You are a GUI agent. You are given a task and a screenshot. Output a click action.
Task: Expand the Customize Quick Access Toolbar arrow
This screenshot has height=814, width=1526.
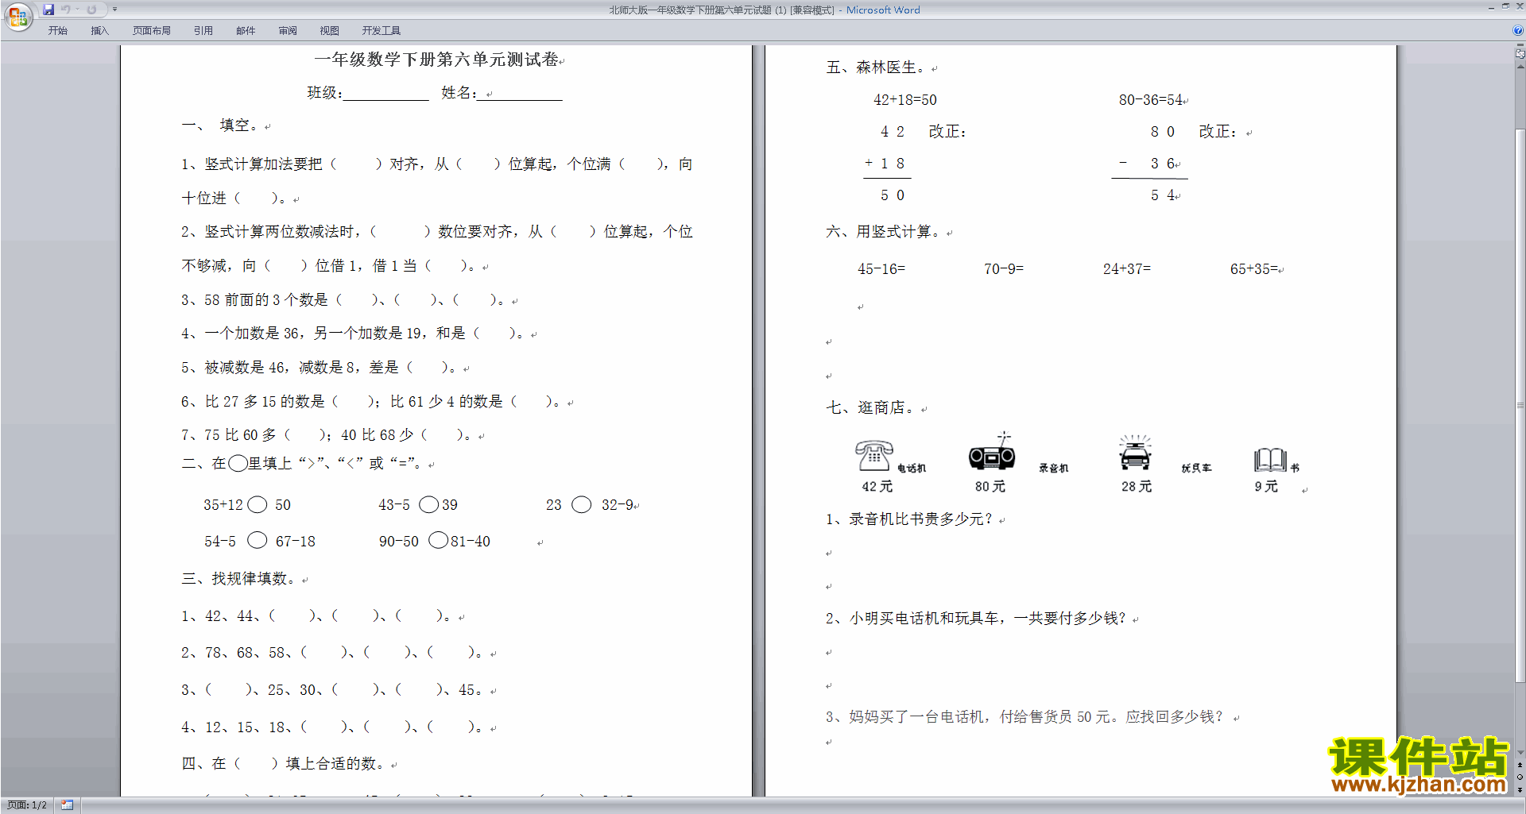tap(114, 10)
